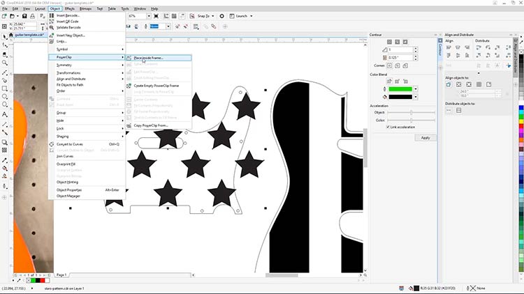Expand Order submenu in Object menu
The image size is (524, 294).
click(87, 91)
